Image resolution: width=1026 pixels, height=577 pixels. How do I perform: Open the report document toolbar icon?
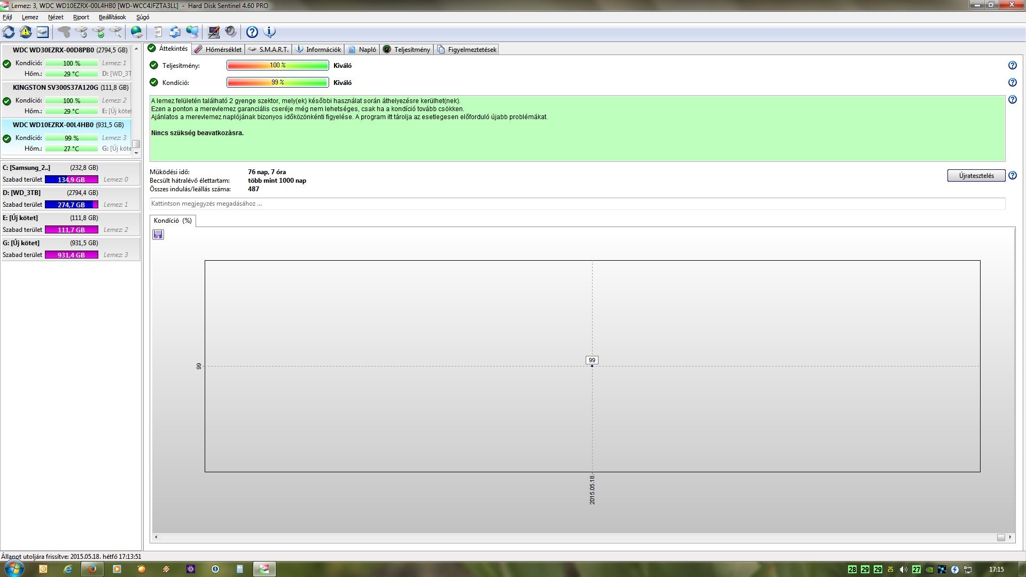158,32
